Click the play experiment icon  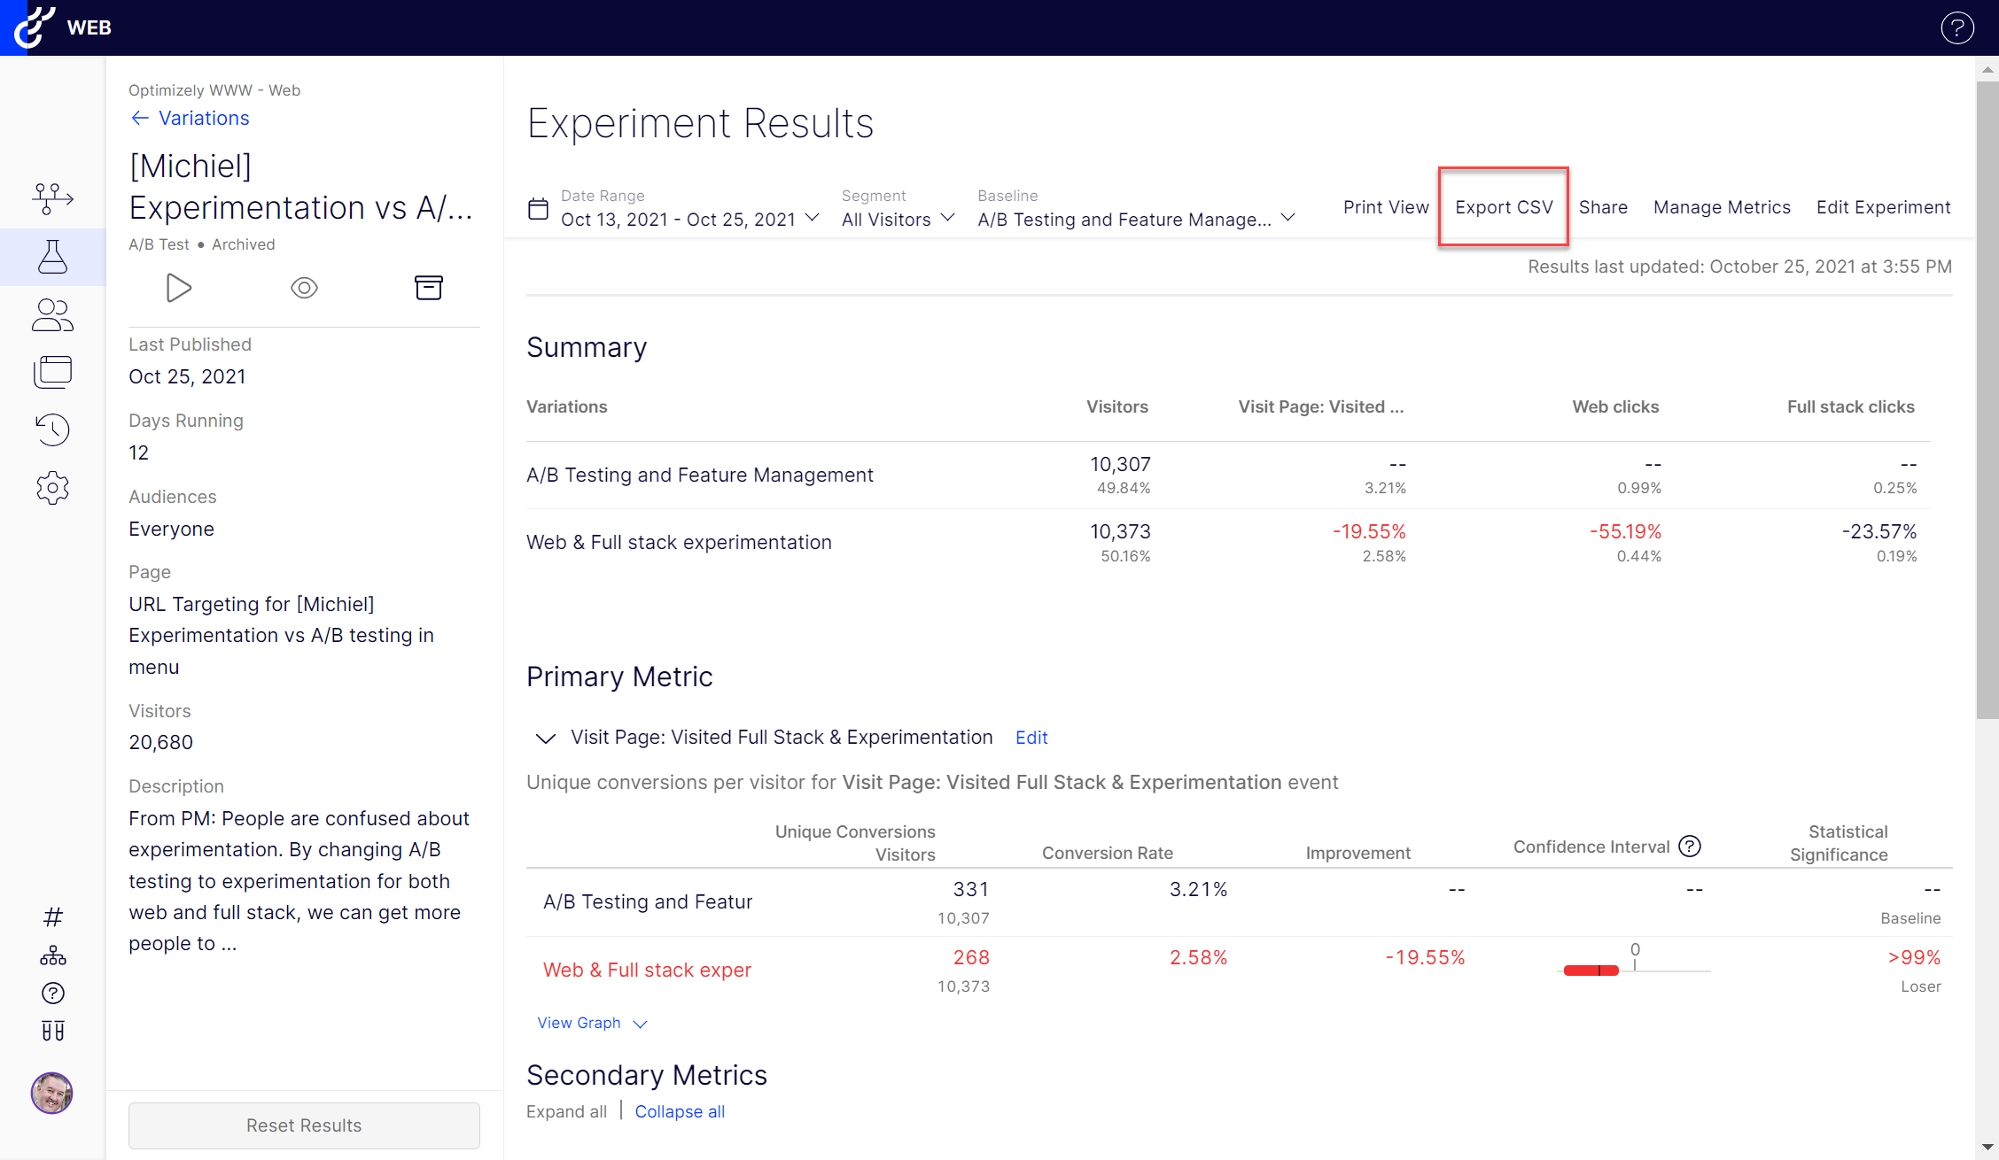pos(178,288)
